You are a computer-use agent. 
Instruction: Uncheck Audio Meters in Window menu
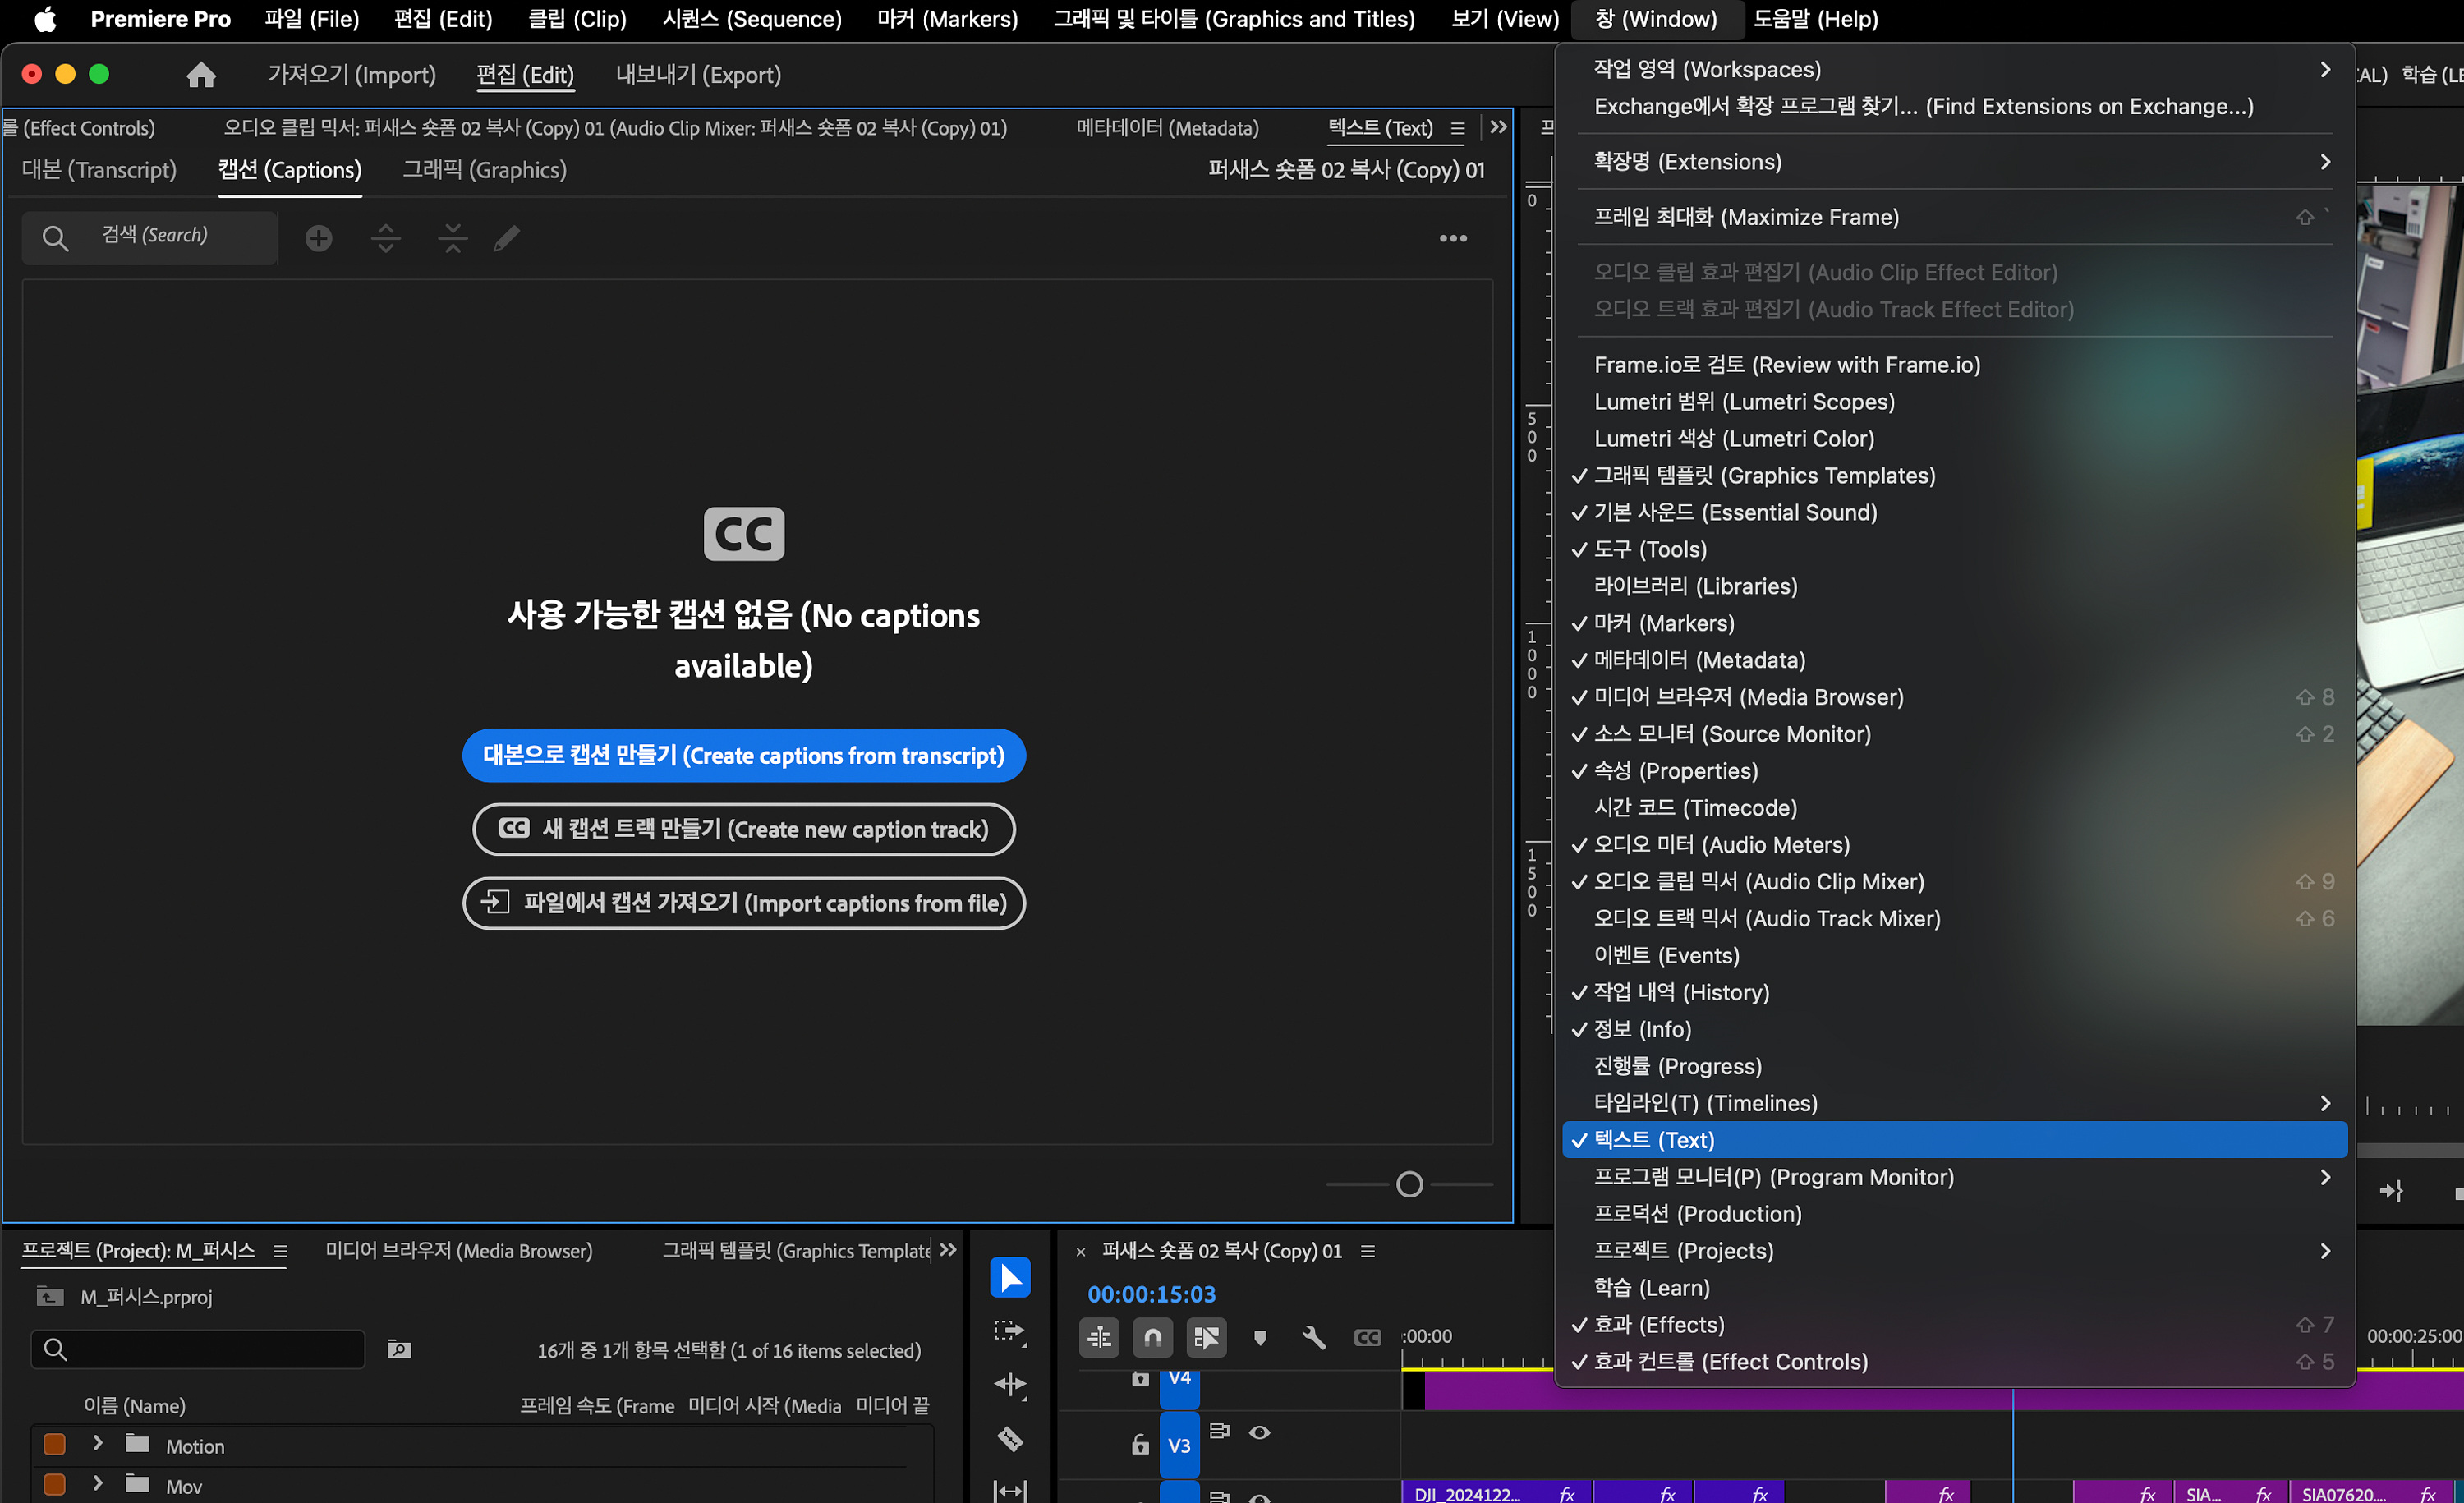1721,845
